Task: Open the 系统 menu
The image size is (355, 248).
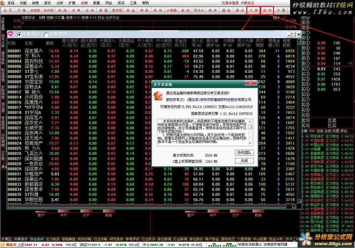Action: pos(11,3)
